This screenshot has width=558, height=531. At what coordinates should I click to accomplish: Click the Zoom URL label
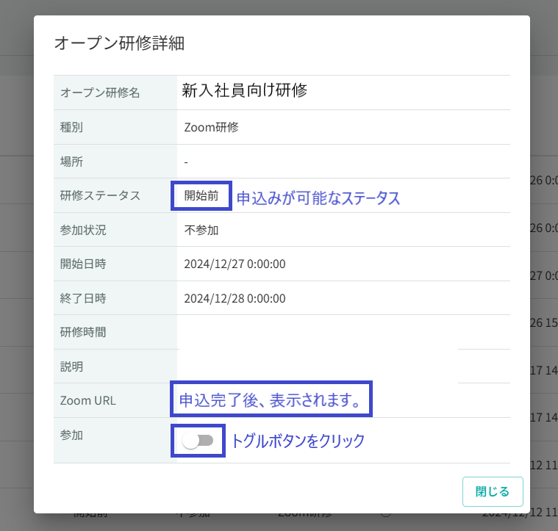pyautogui.click(x=88, y=400)
